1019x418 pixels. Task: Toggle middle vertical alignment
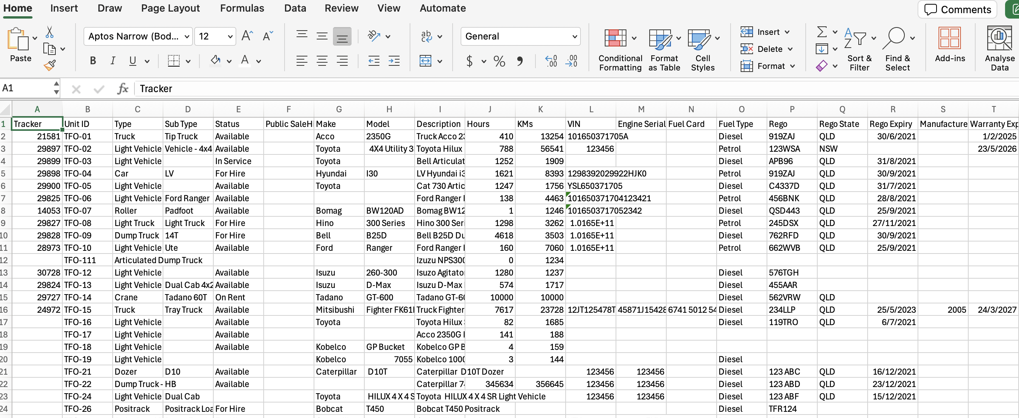click(322, 36)
